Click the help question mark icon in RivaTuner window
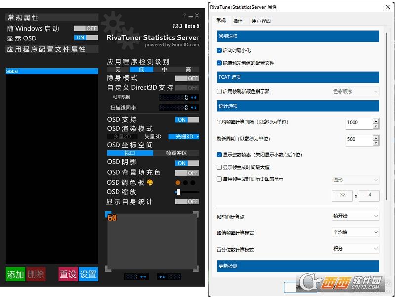This screenshot has width=395, height=297. (x=184, y=16)
